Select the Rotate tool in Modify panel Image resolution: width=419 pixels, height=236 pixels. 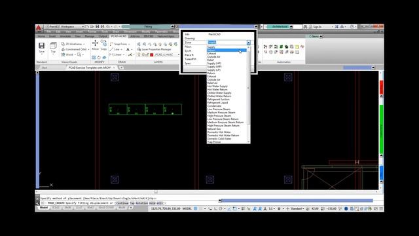[x=99, y=57]
